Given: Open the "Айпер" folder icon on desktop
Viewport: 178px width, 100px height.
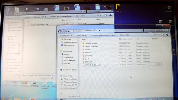Looking at the screenshot, I should pos(118,8).
